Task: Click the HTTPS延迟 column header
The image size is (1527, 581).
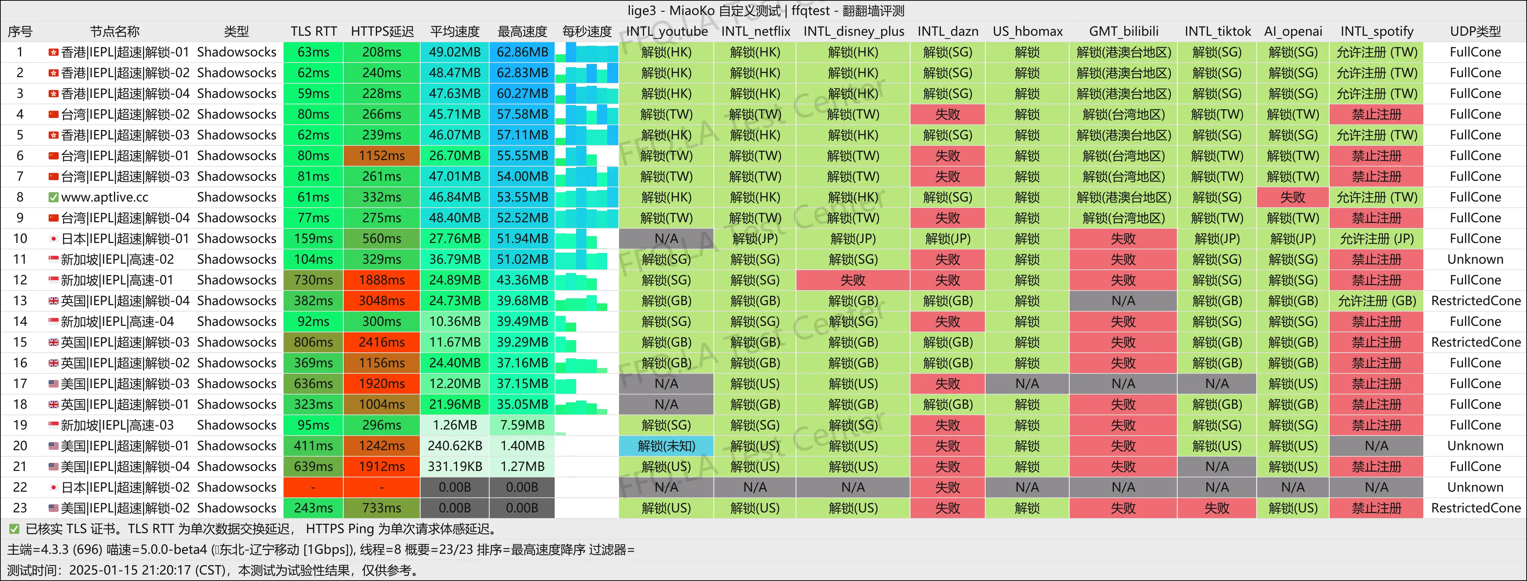Action: click(382, 31)
